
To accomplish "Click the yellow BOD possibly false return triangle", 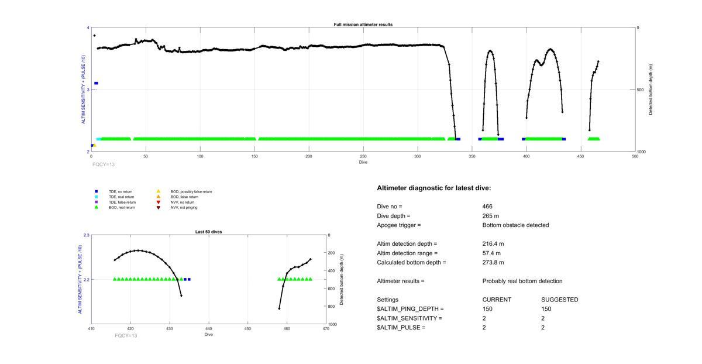I will pyautogui.click(x=158, y=191).
